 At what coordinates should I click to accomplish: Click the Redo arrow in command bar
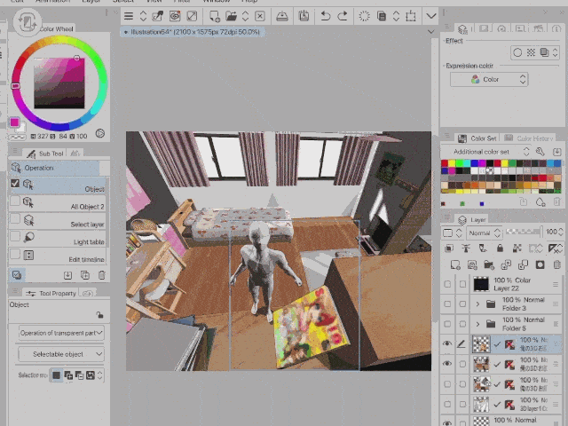(343, 16)
